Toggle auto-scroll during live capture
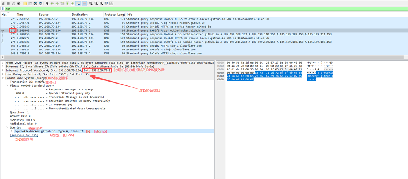408x179 pixels. [x=78, y=3]
